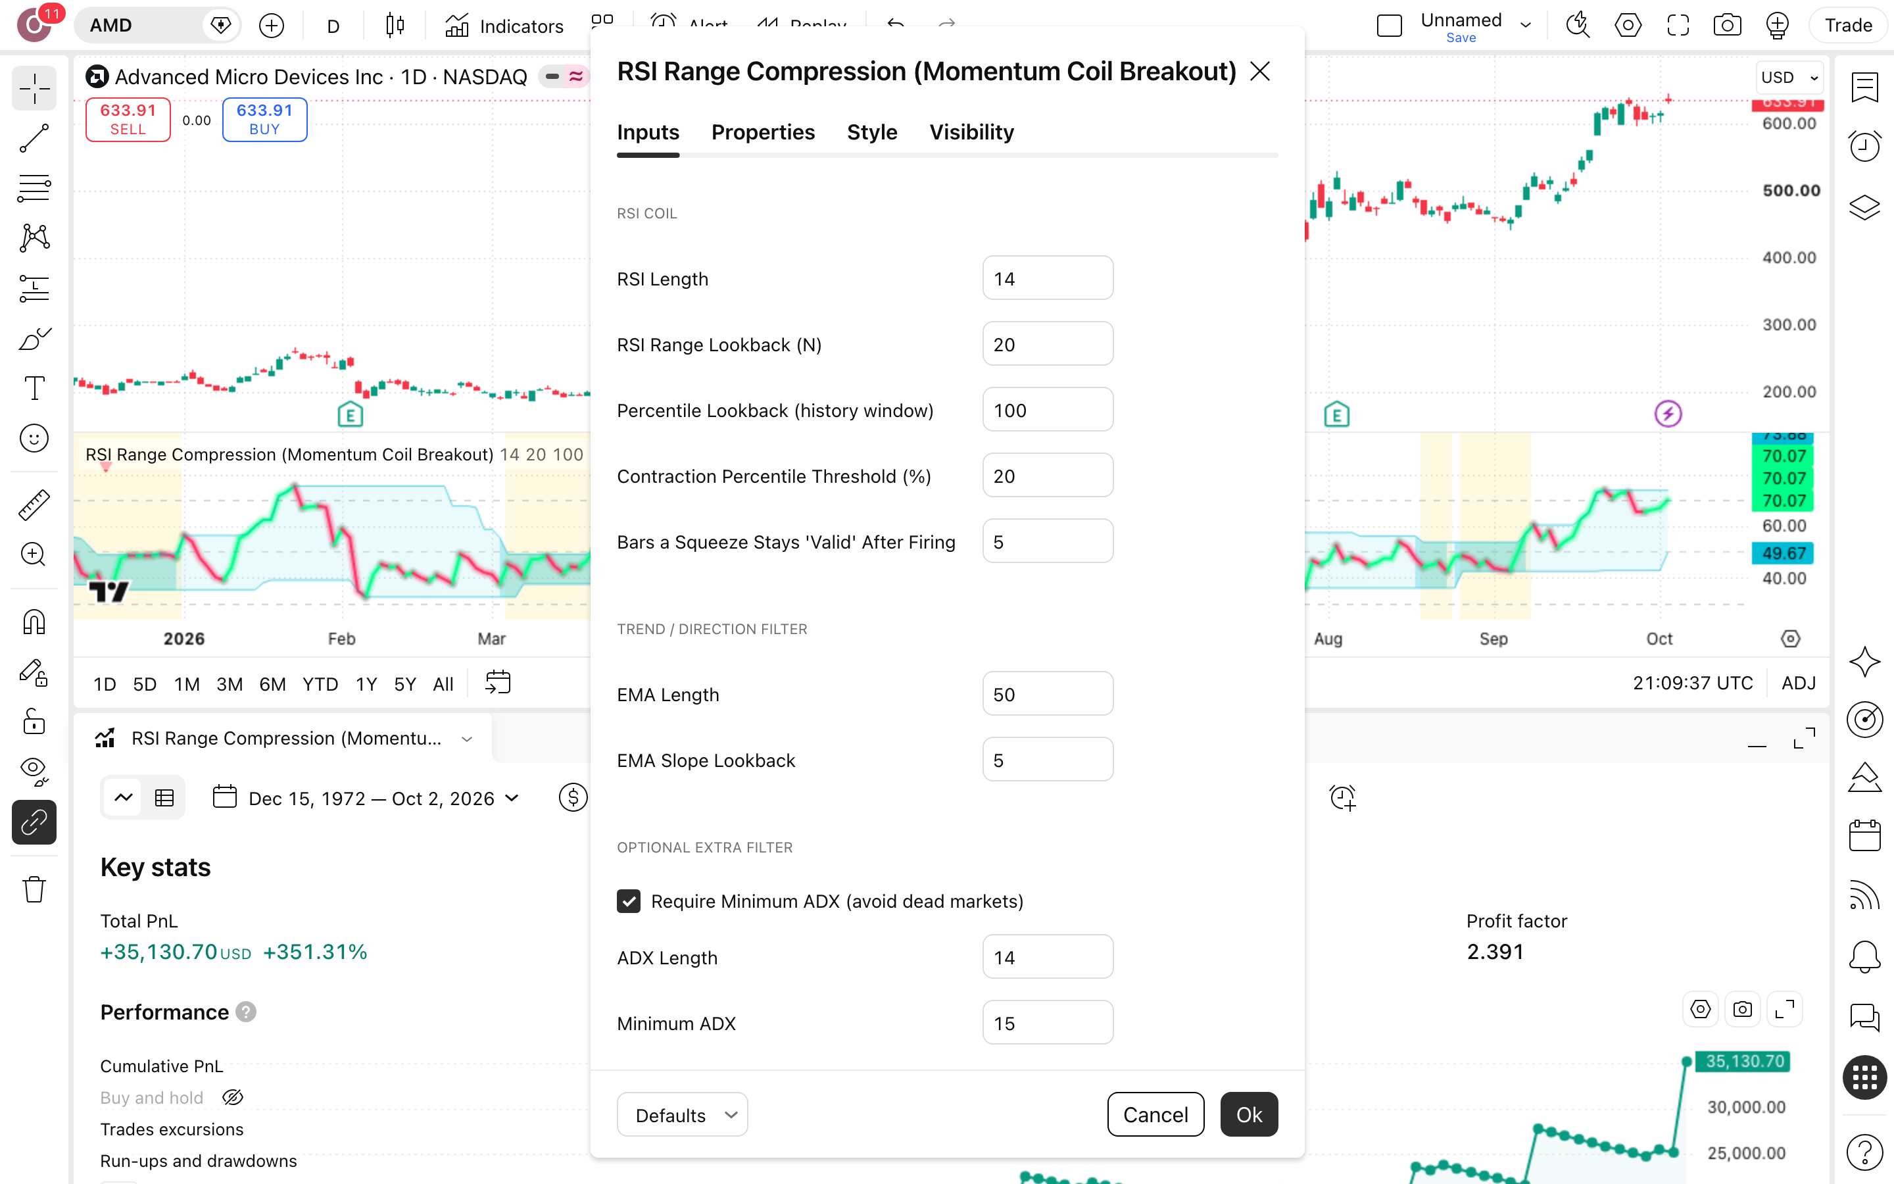This screenshot has height=1184, width=1894.
Task: Toggle Buy and hold visibility eye
Action: coord(232,1098)
